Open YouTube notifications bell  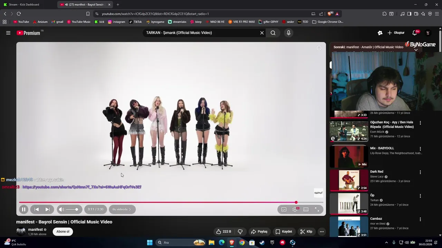click(x=415, y=33)
